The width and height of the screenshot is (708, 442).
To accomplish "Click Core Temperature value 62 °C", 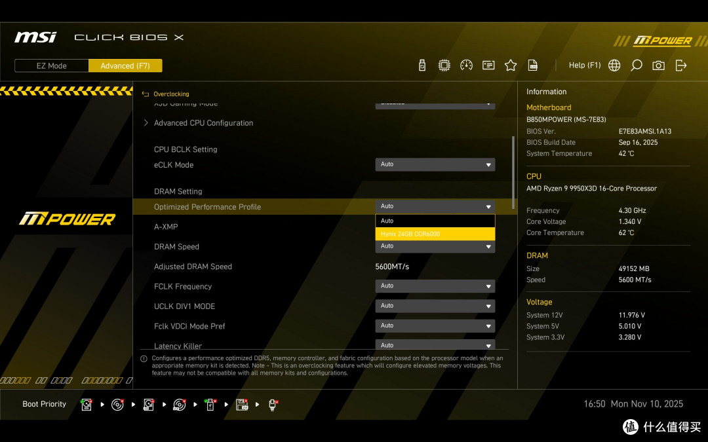I will [626, 232].
